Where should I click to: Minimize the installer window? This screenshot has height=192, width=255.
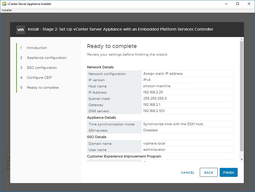point(226,4)
